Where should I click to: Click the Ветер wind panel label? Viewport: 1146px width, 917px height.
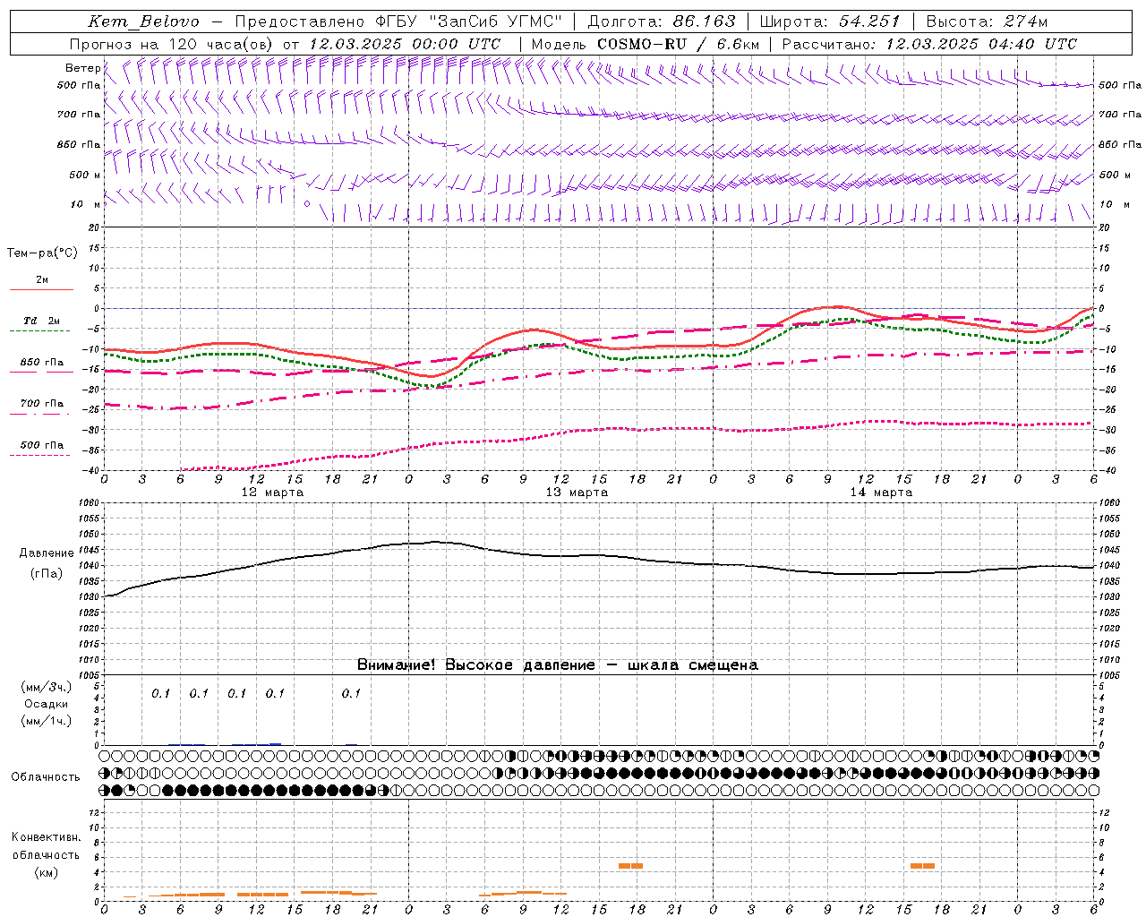(x=82, y=68)
